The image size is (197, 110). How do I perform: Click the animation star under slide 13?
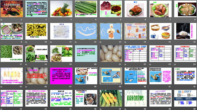click(101, 42)
